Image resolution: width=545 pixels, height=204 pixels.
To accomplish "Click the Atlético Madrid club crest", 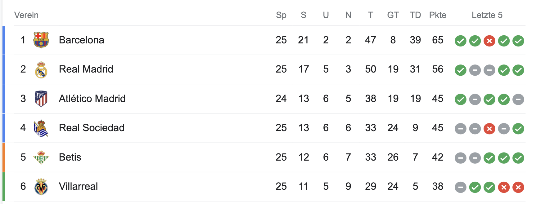I will tap(41, 99).
